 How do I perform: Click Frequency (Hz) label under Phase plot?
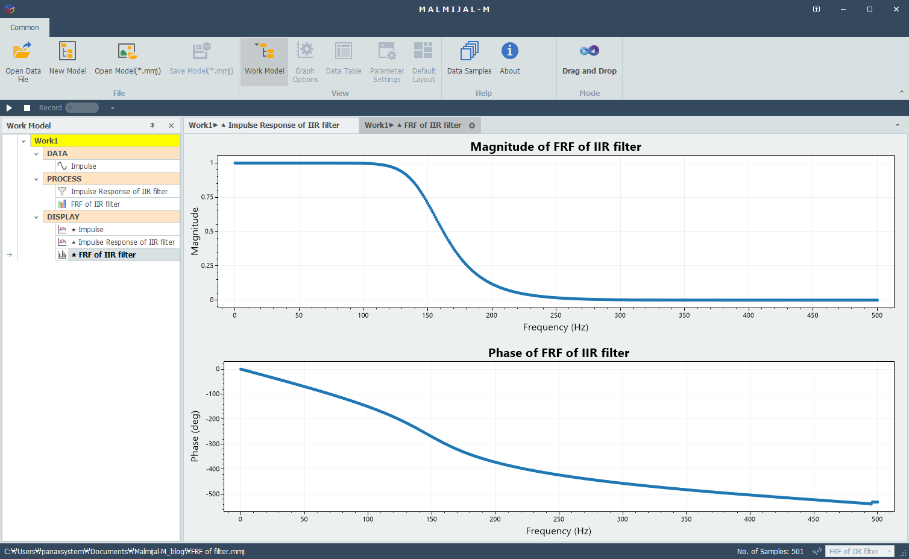pos(559,531)
